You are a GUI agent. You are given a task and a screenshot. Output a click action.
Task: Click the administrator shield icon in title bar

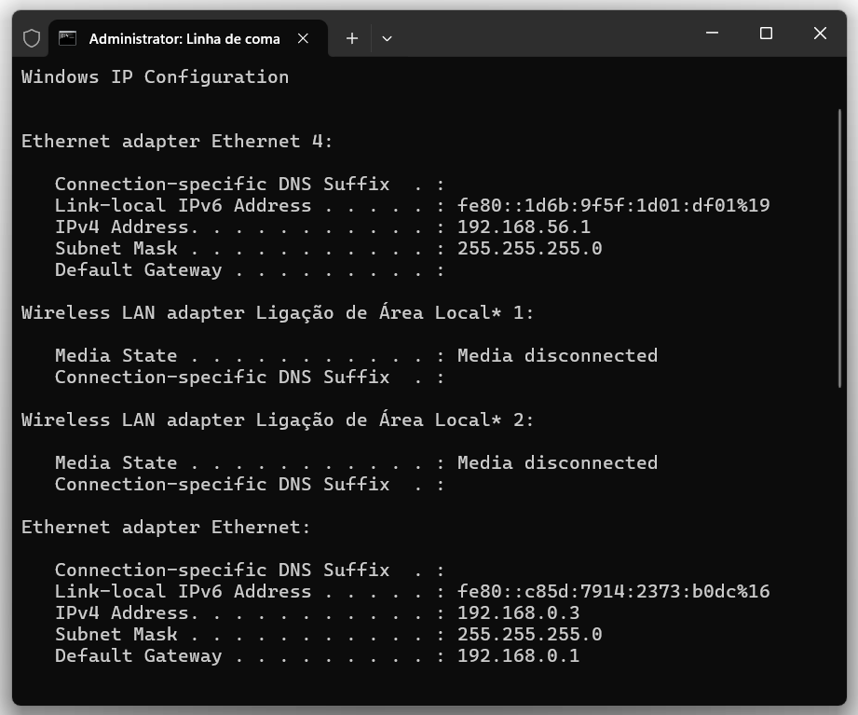32,38
